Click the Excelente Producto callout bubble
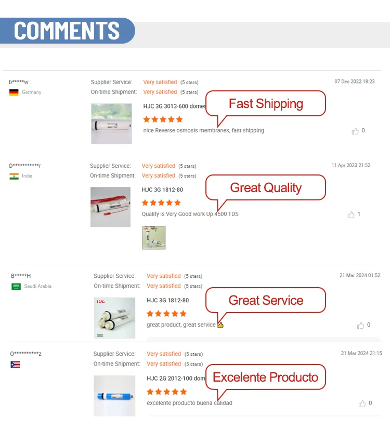The image size is (390, 432). 266,377
